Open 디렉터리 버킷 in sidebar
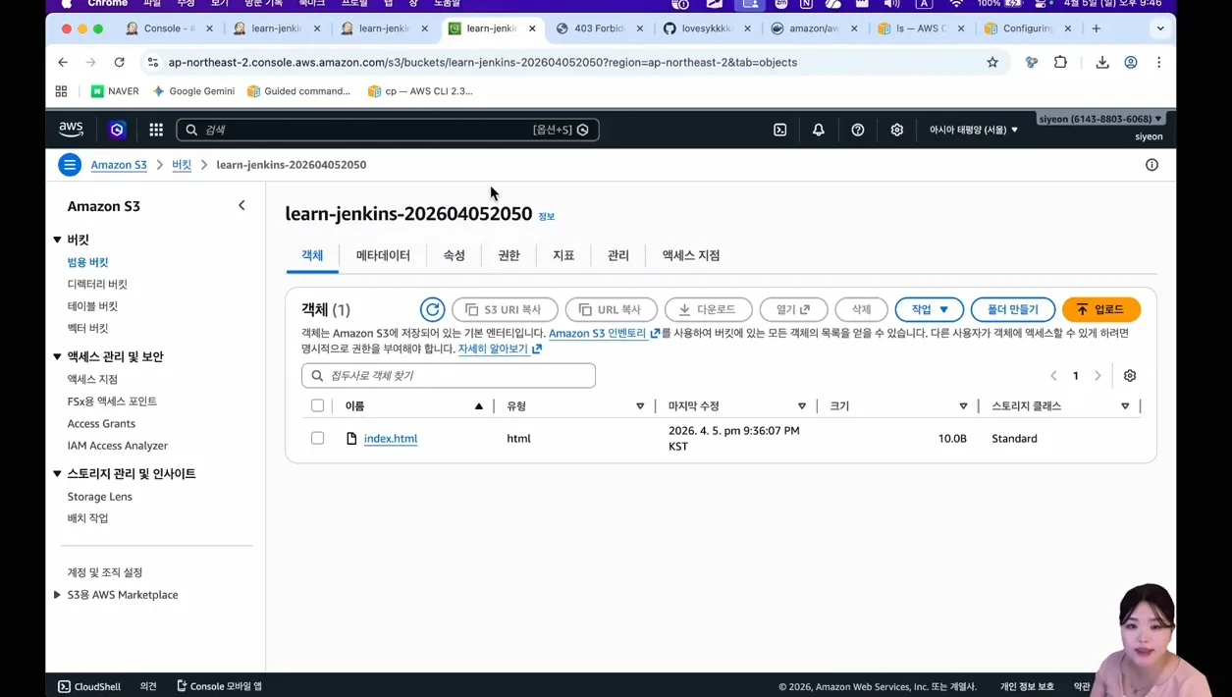Screen dimensions: 1232x697 97,285
